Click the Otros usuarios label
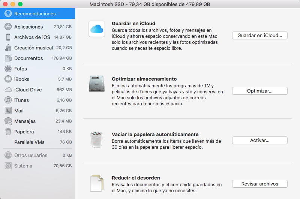The image size is (300, 199). coord(31,155)
